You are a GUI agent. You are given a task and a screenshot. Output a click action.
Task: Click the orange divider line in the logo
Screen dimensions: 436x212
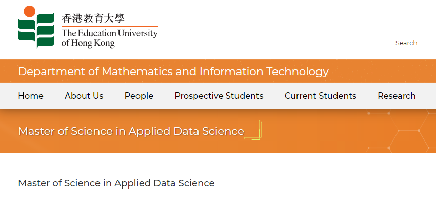tap(109, 26)
